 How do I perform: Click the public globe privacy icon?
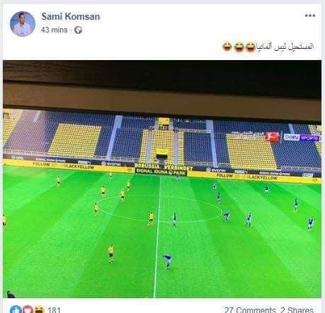point(79,30)
